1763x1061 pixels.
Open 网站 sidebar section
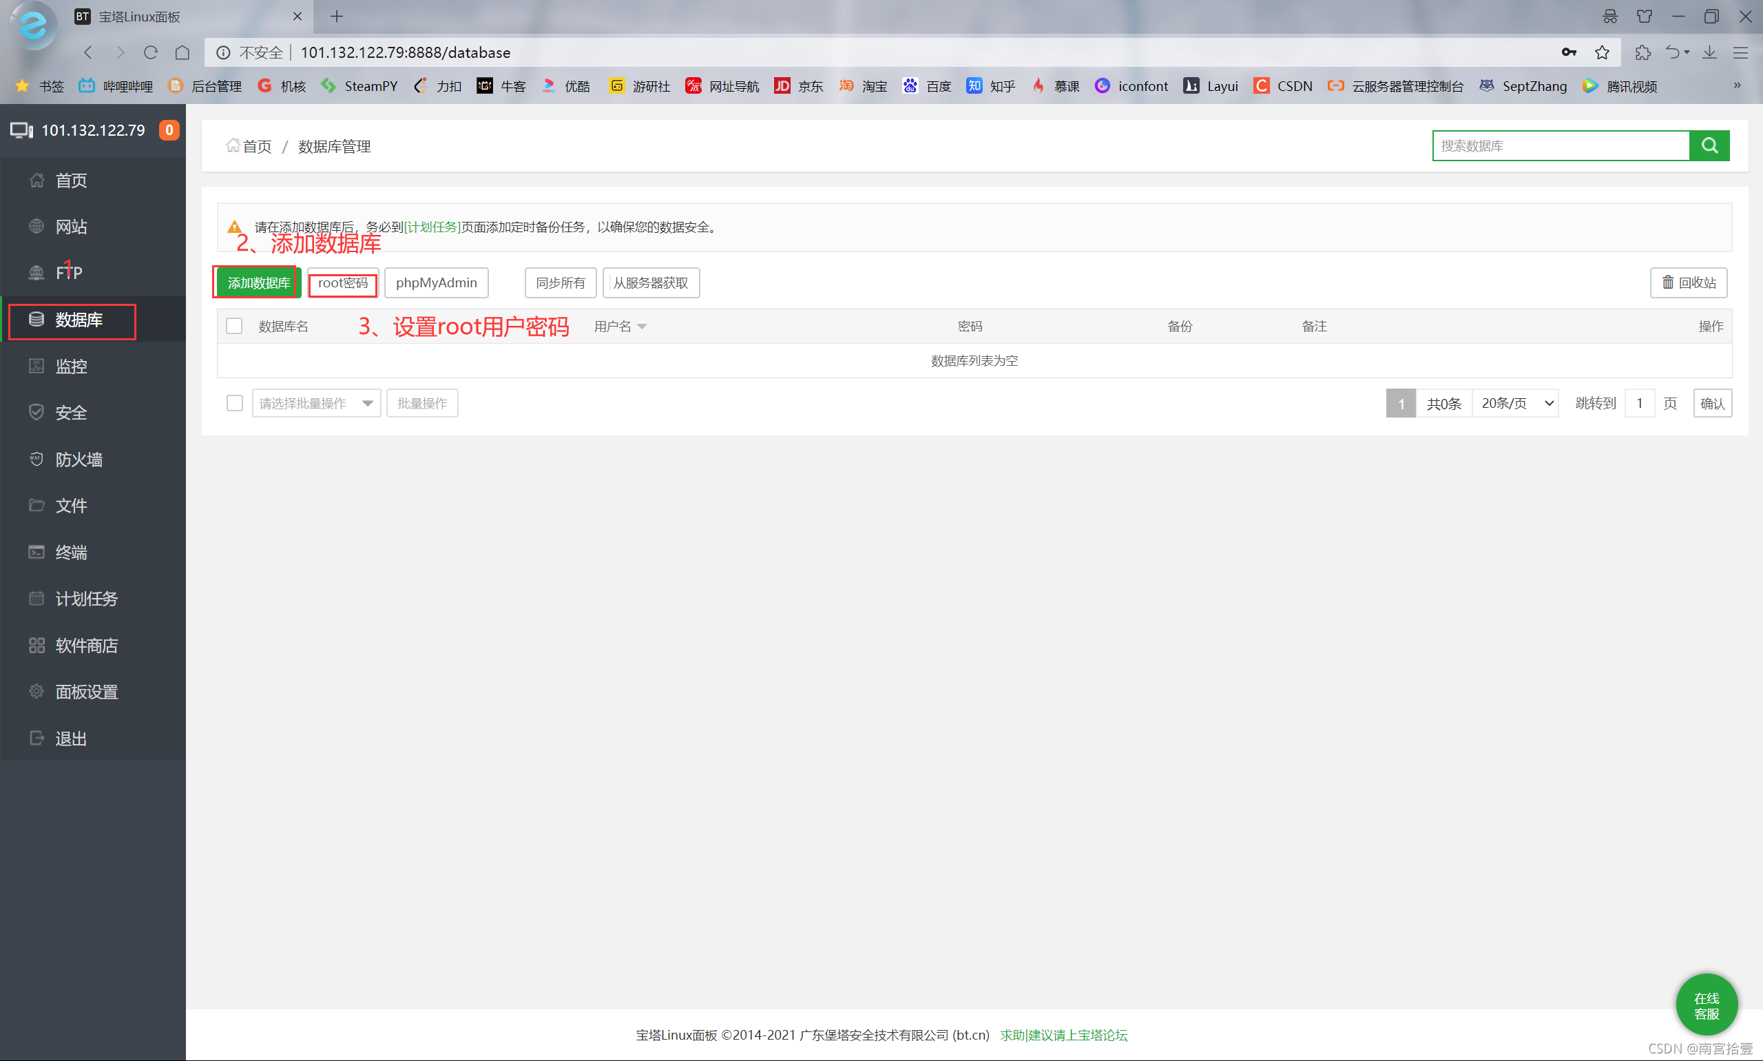[x=71, y=227]
